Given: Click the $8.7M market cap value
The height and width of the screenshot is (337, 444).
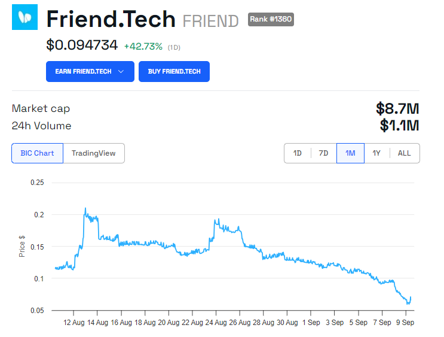Looking at the screenshot, I should coord(397,109).
